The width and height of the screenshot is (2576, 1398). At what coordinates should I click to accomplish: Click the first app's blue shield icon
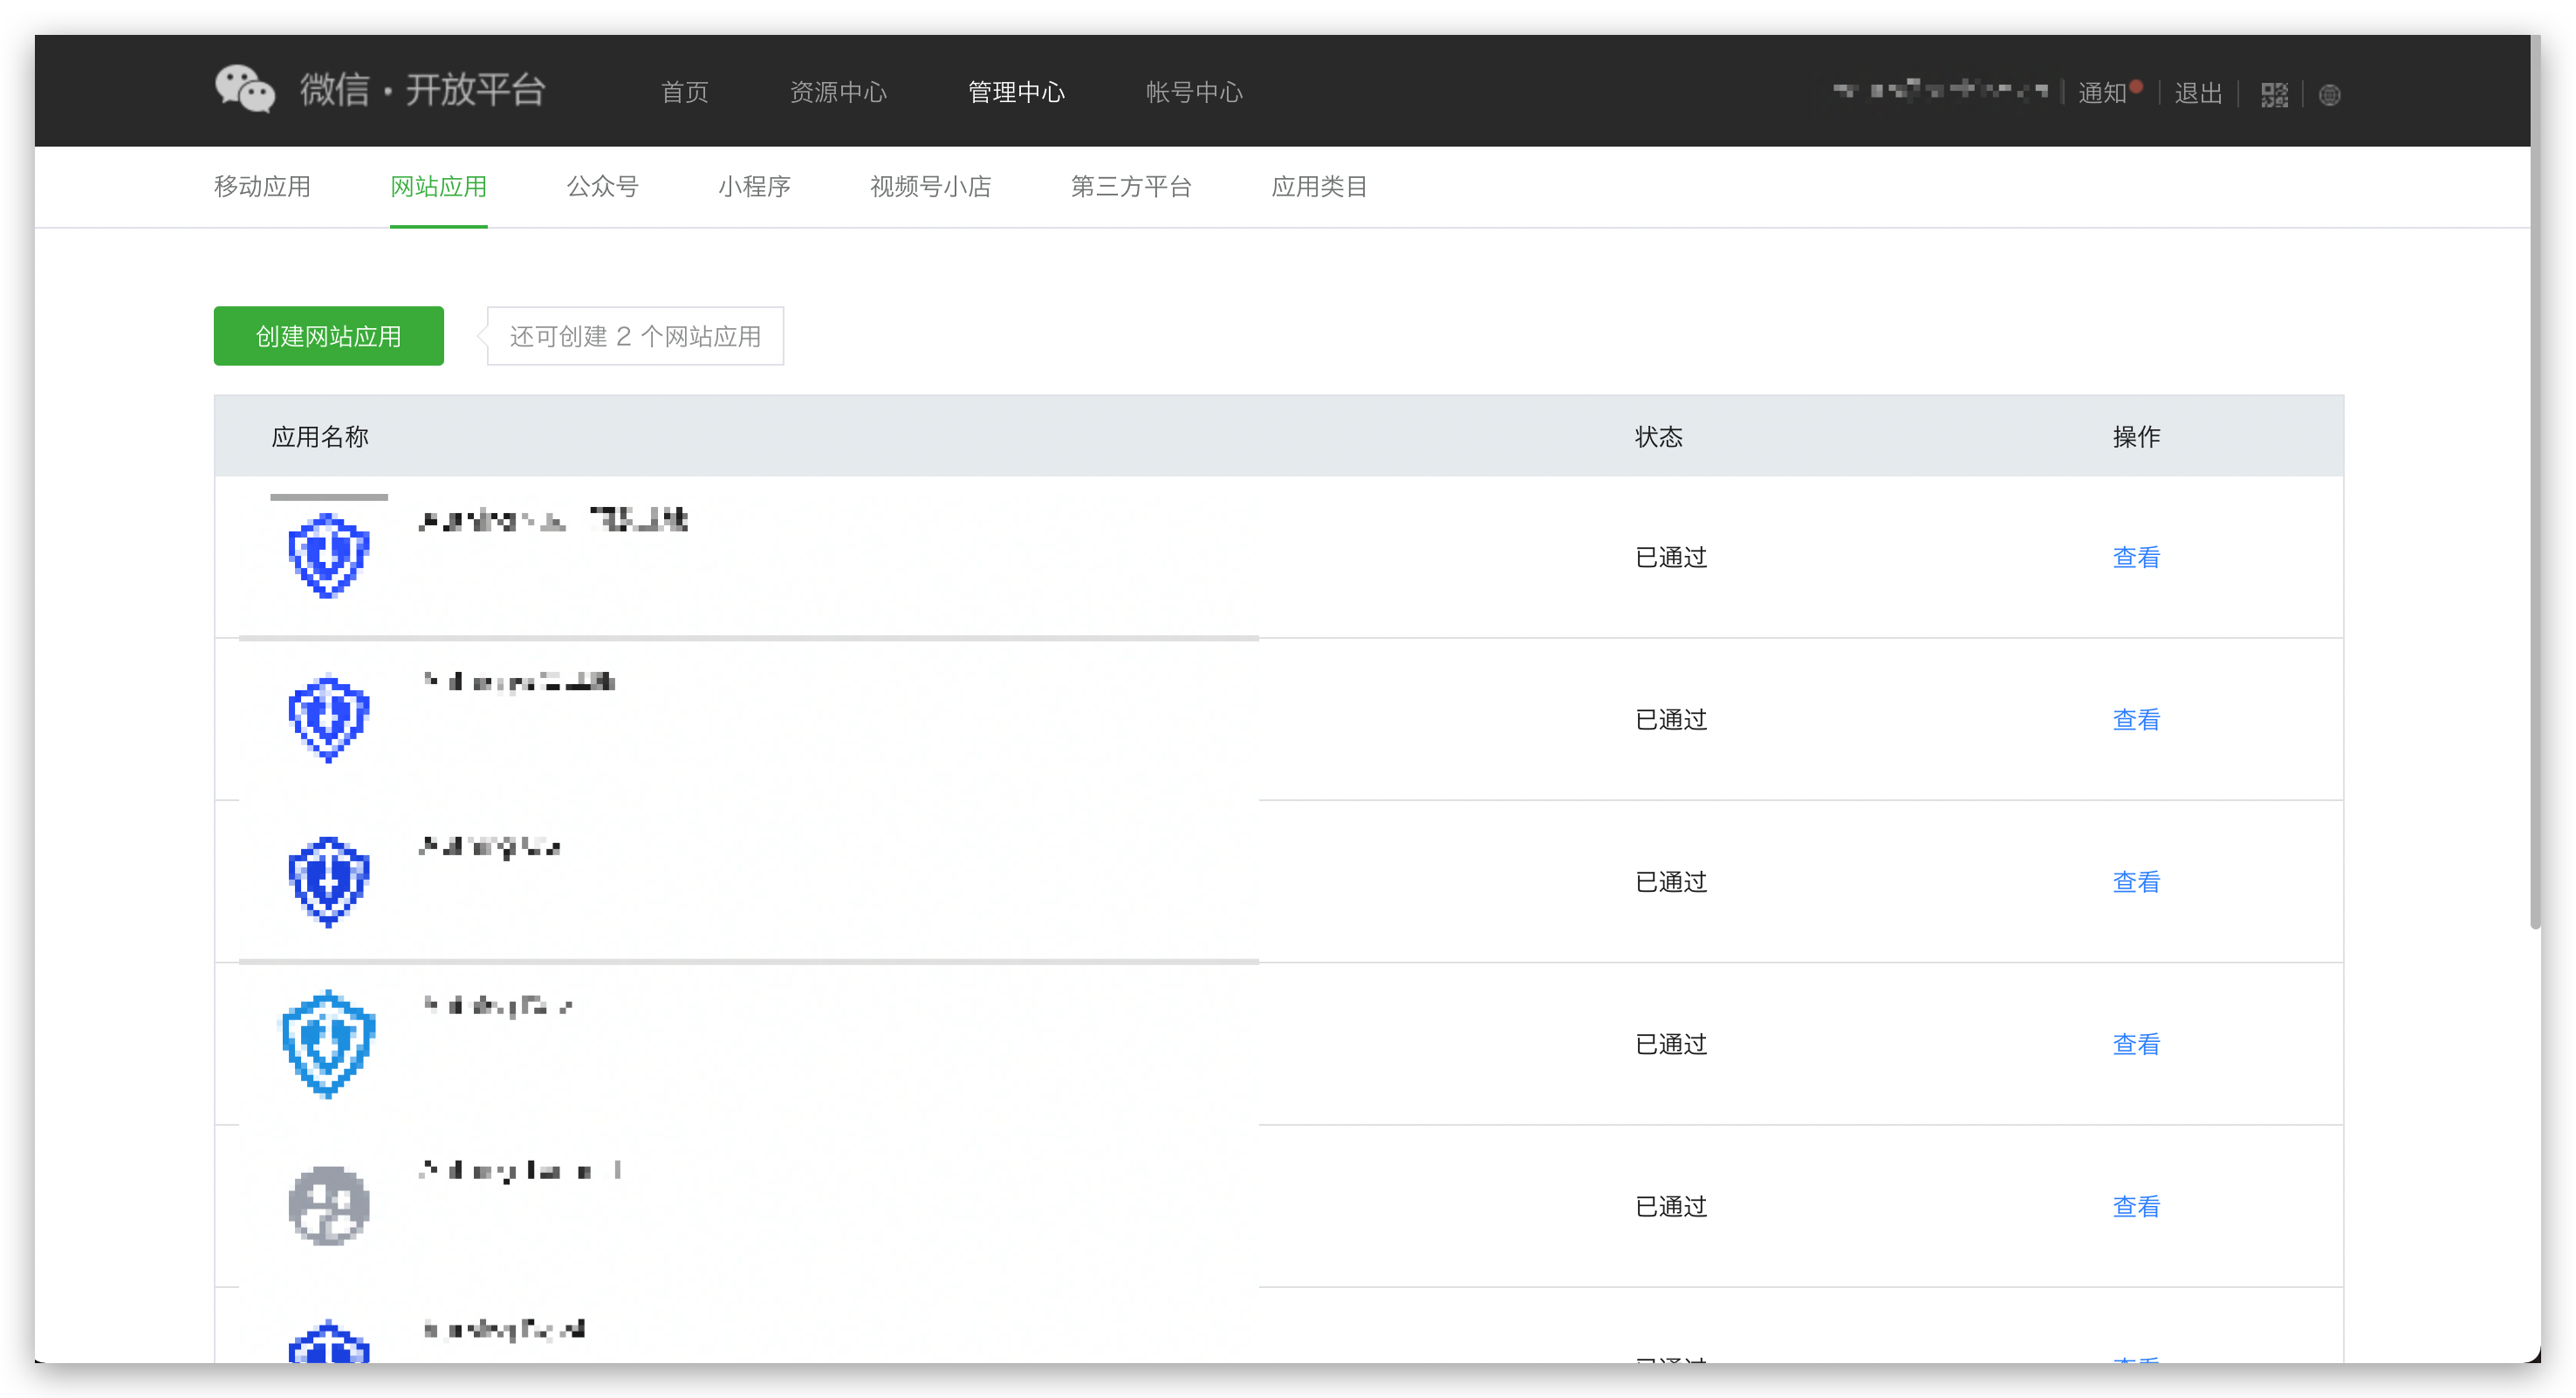click(328, 556)
